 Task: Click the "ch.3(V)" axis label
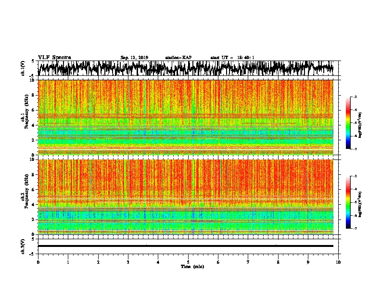pos(23,246)
